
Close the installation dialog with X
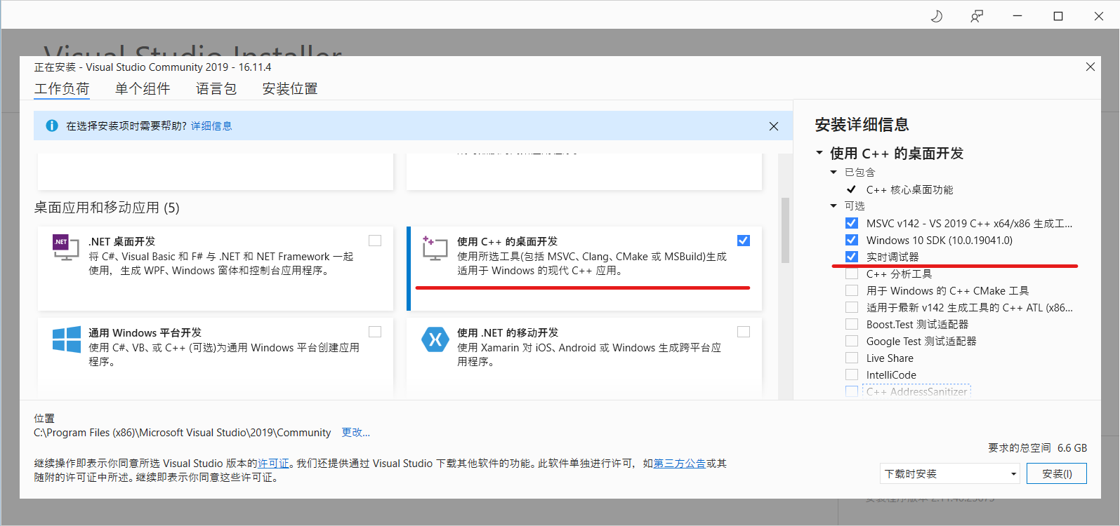tap(1090, 67)
